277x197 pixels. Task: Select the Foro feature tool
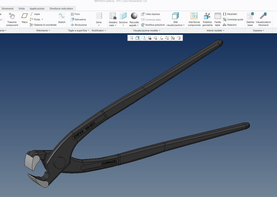[x=76, y=14]
